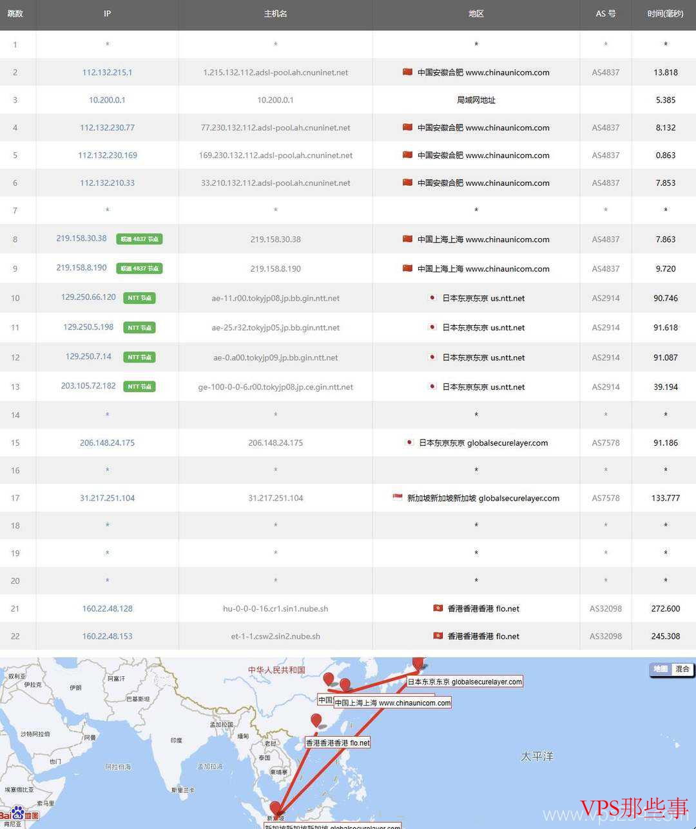
Task: Open IP link 112.132.230.77
Action: pyautogui.click(x=107, y=128)
